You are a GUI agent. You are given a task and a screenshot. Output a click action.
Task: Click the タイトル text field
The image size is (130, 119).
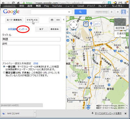31,39
